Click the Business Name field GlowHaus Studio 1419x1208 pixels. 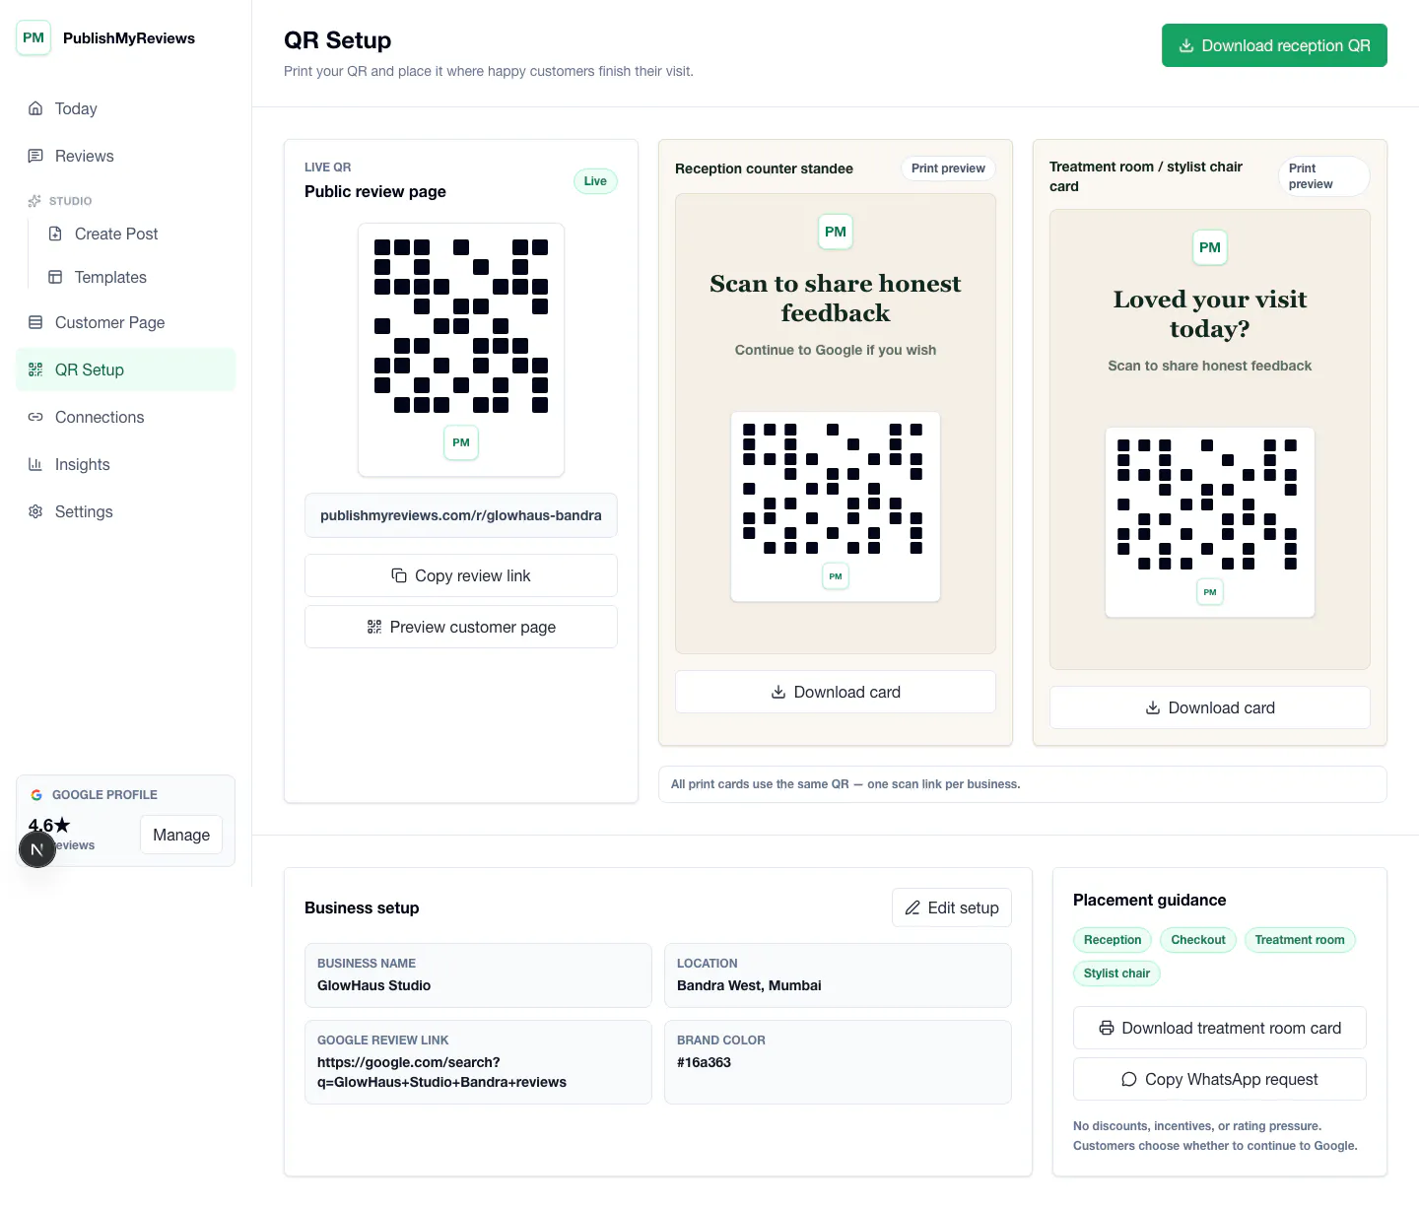click(x=478, y=975)
